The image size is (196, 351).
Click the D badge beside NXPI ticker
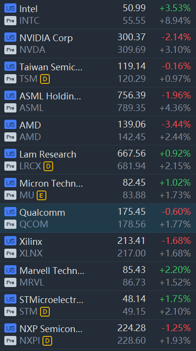click(x=47, y=341)
